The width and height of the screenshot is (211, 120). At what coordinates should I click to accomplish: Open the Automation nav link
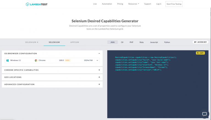tap(107, 4)
